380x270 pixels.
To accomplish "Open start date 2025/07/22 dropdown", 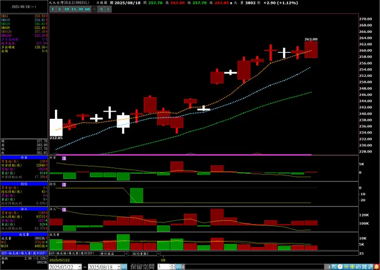I will (x=80, y=267).
